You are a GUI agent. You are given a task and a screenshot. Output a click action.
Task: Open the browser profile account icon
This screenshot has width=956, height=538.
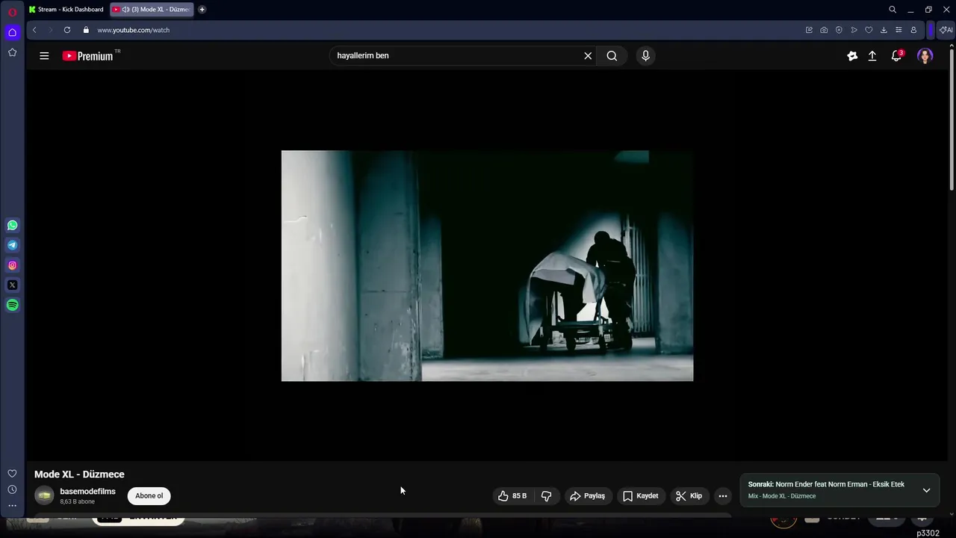point(913,30)
